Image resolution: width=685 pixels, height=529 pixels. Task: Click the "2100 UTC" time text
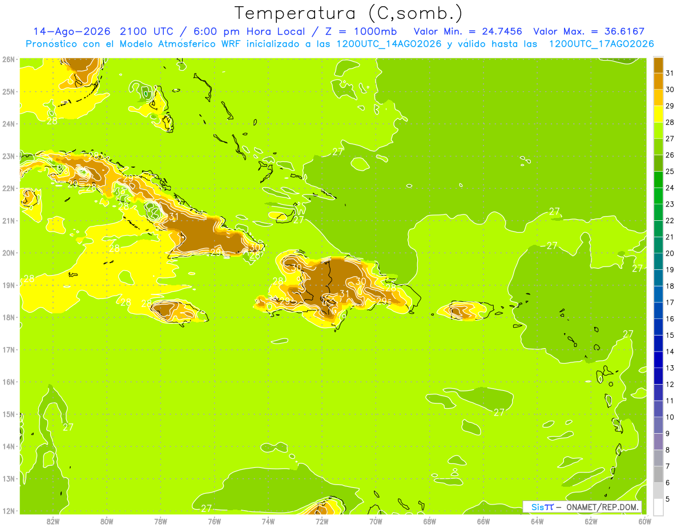(146, 31)
